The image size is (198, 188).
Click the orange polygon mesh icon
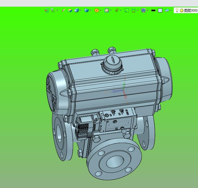(97, 10)
